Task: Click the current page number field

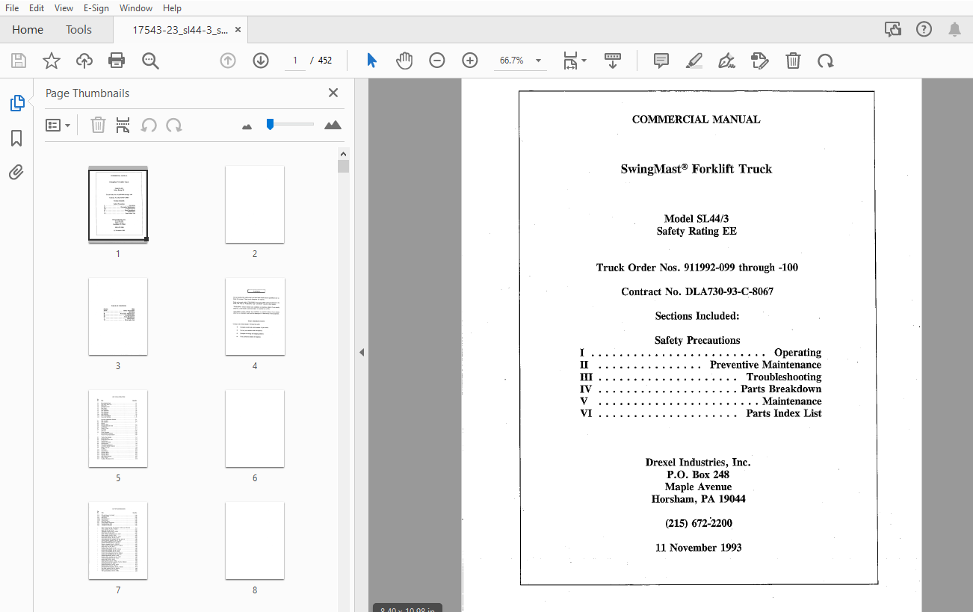Action: click(295, 61)
